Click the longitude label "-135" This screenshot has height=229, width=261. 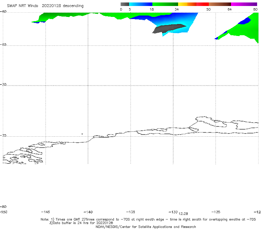[130, 212]
